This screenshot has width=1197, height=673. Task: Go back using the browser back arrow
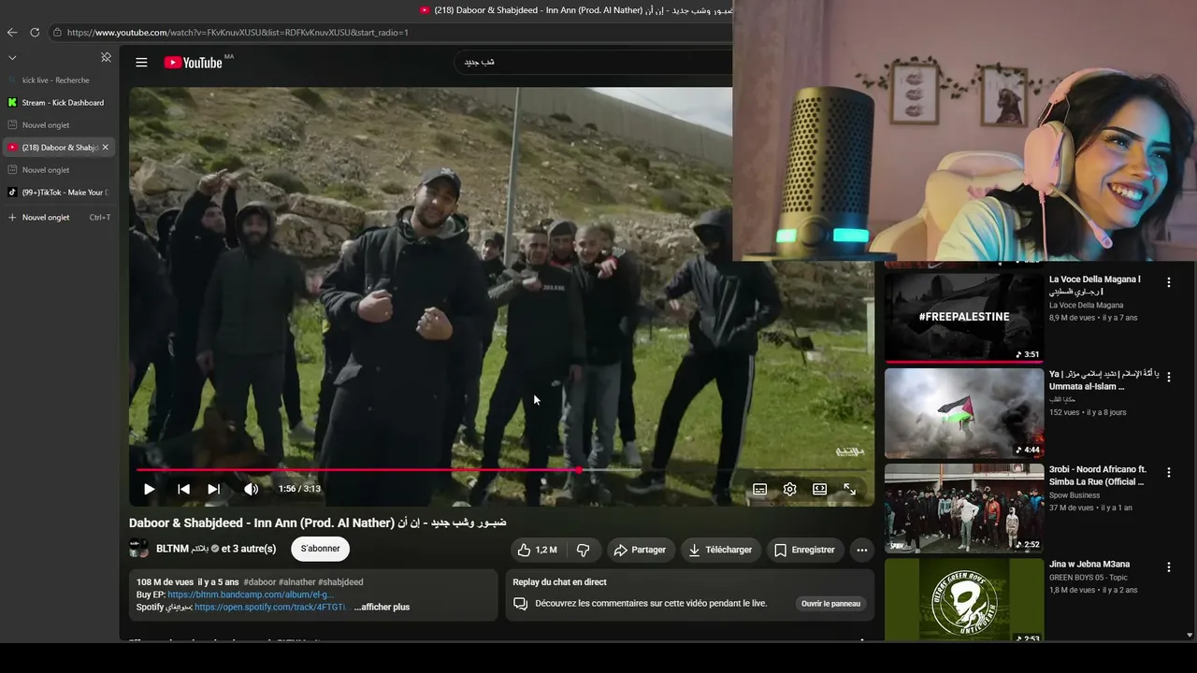point(12,32)
